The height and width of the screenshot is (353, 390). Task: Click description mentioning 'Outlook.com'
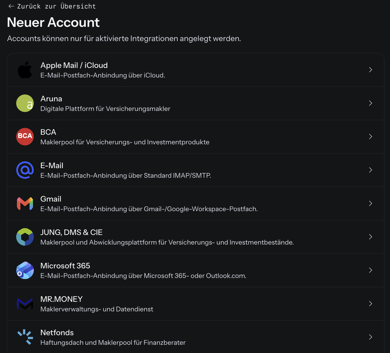tap(143, 276)
